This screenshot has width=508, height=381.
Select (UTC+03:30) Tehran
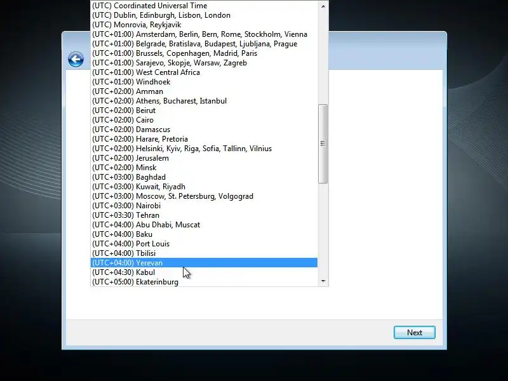point(204,215)
